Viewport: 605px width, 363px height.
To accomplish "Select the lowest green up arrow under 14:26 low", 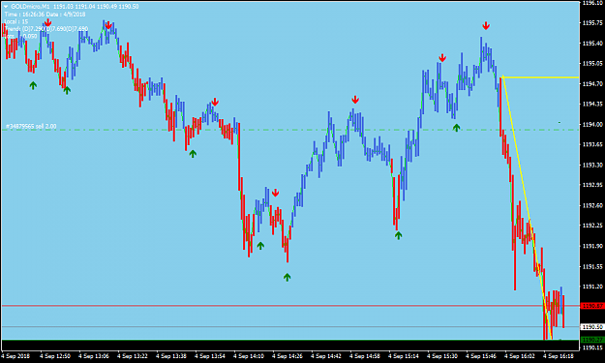I will (287, 277).
